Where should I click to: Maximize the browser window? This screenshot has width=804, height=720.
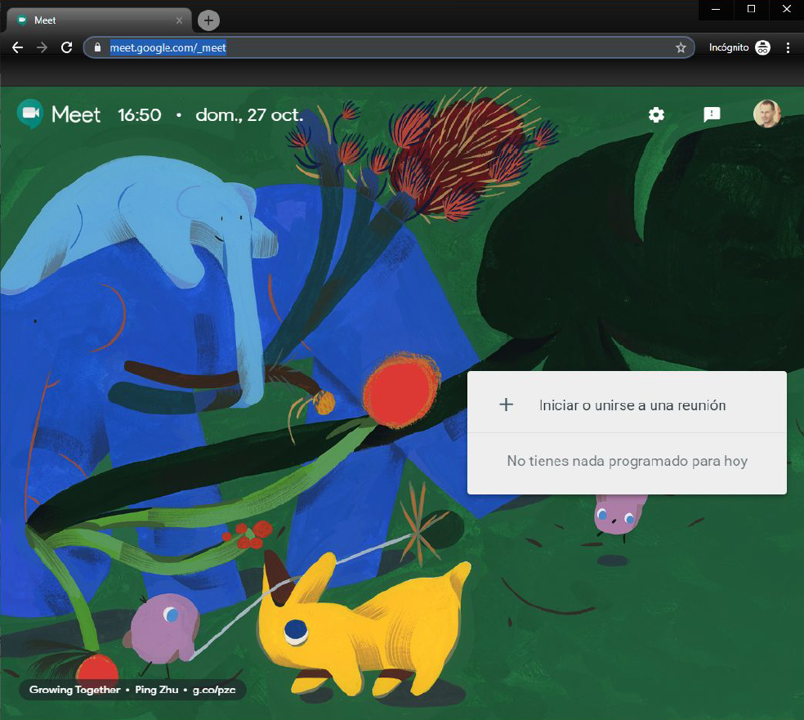tap(751, 9)
